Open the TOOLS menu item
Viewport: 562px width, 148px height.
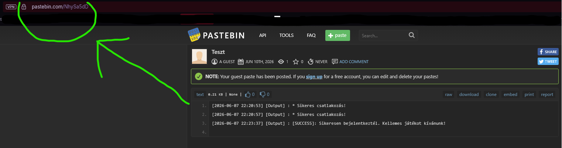pos(287,35)
